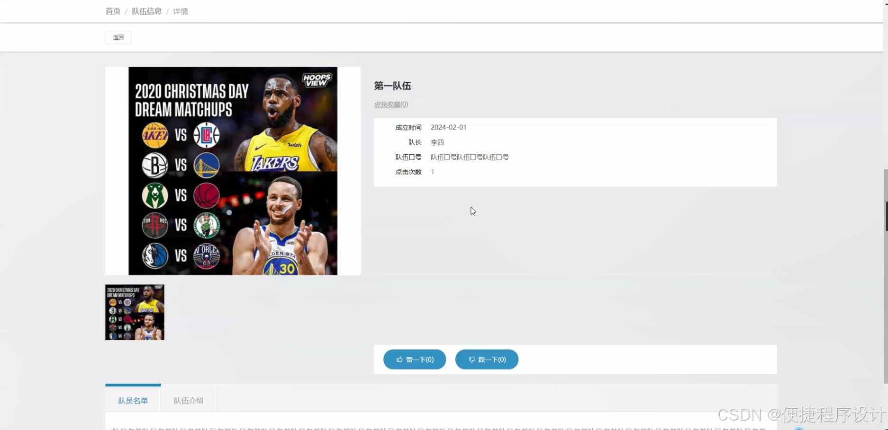Open 队伍信息 breadcrumb link
Viewport: 888px width, 430px height.
click(x=146, y=11)
